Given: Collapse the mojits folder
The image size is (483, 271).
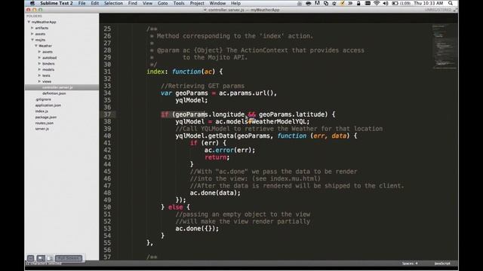Looking at the screenshot, I should click(32, 40).
